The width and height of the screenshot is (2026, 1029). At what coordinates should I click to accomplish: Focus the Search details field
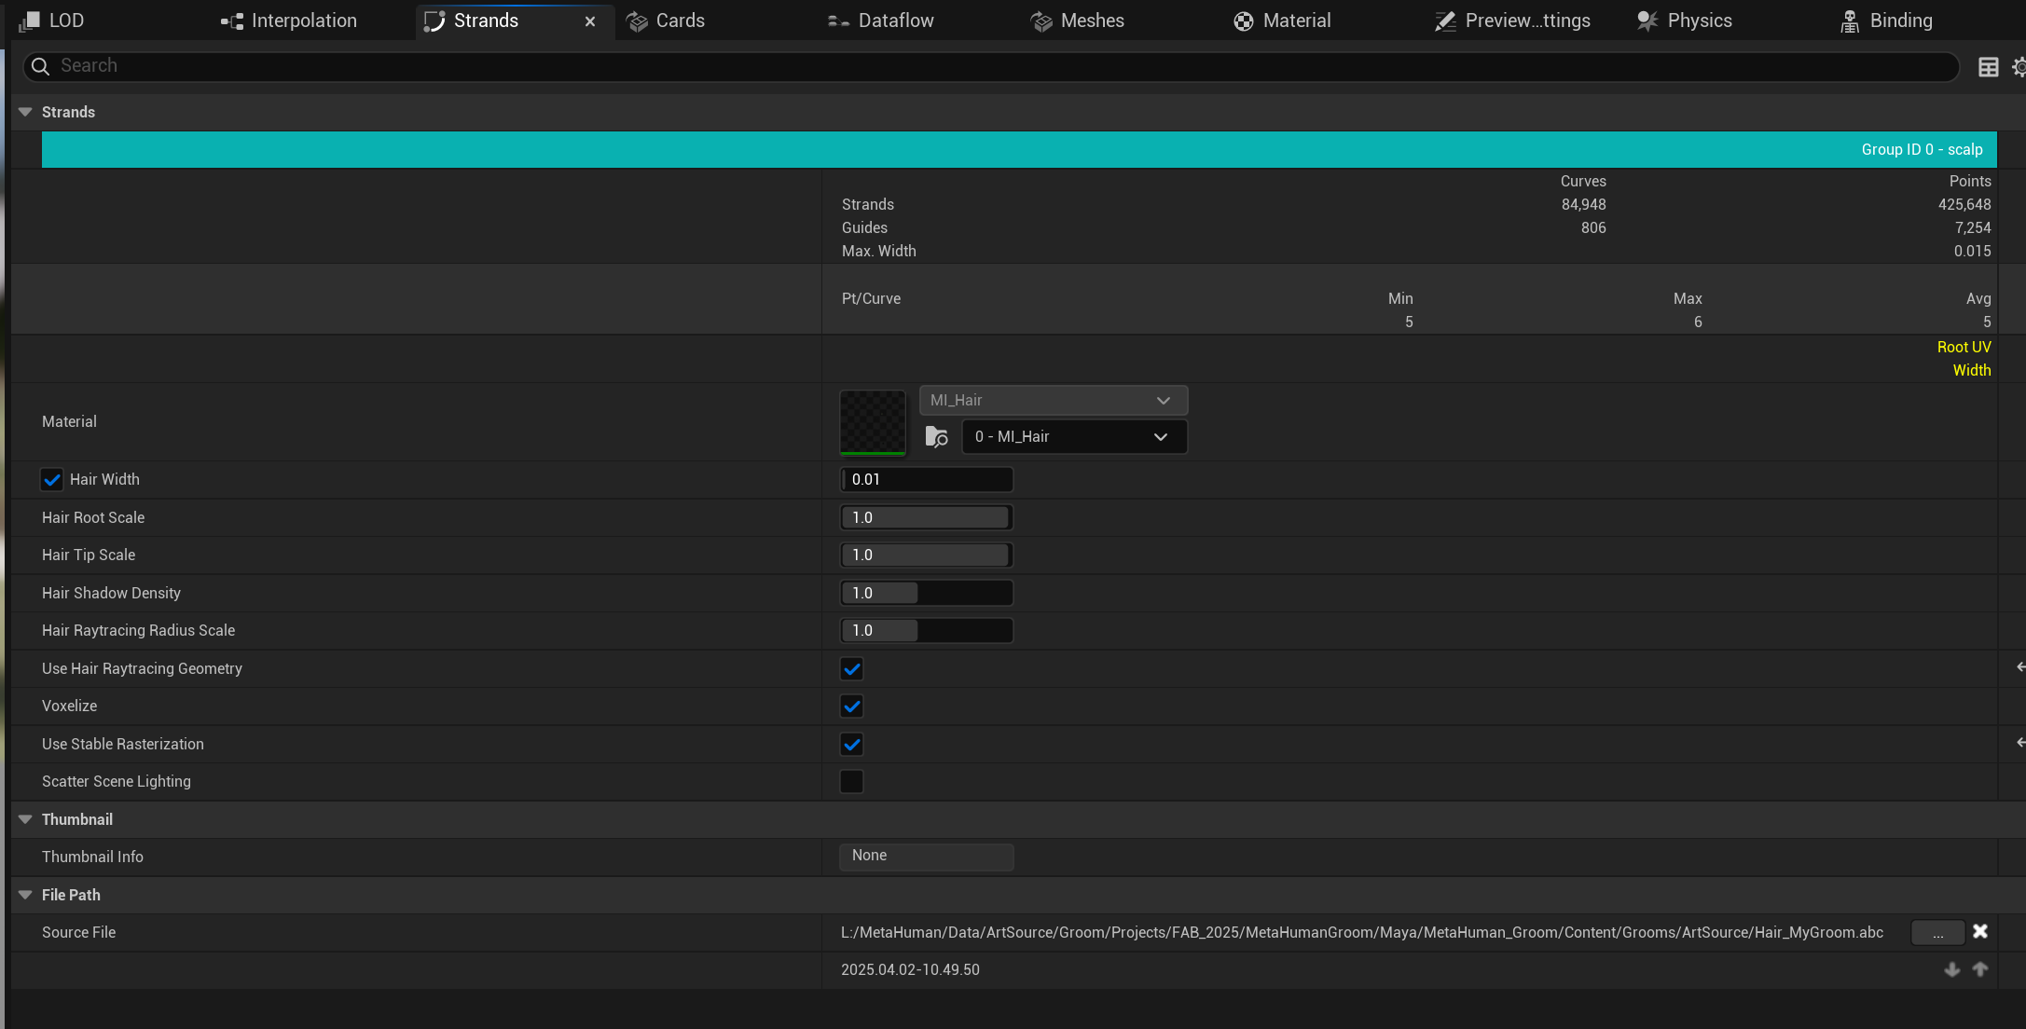tap(991, 66)
